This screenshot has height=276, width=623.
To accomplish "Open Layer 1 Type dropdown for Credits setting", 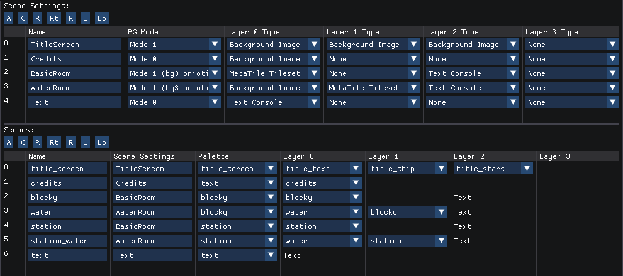I will tap(373, 59).
